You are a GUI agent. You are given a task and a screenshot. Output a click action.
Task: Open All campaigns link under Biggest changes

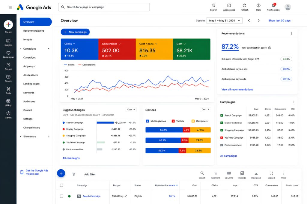point(71,158)
